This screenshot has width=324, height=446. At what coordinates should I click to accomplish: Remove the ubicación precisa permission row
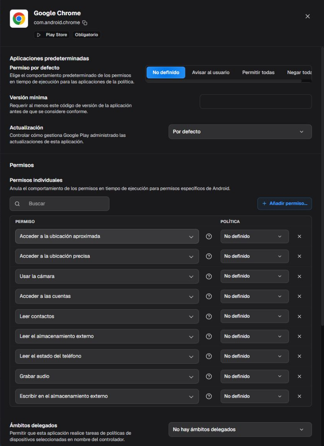tap(299, 256)
